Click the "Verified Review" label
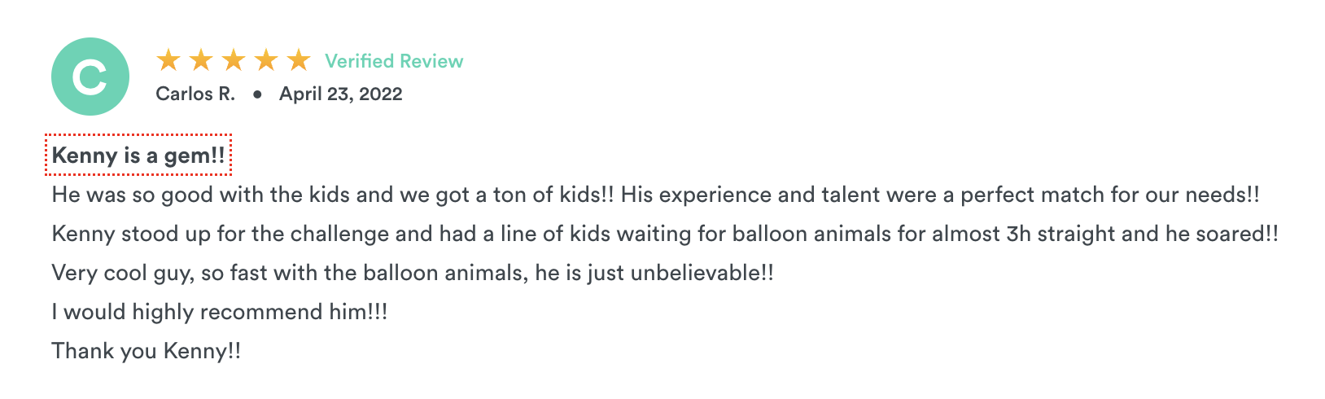 coord(394,61)
